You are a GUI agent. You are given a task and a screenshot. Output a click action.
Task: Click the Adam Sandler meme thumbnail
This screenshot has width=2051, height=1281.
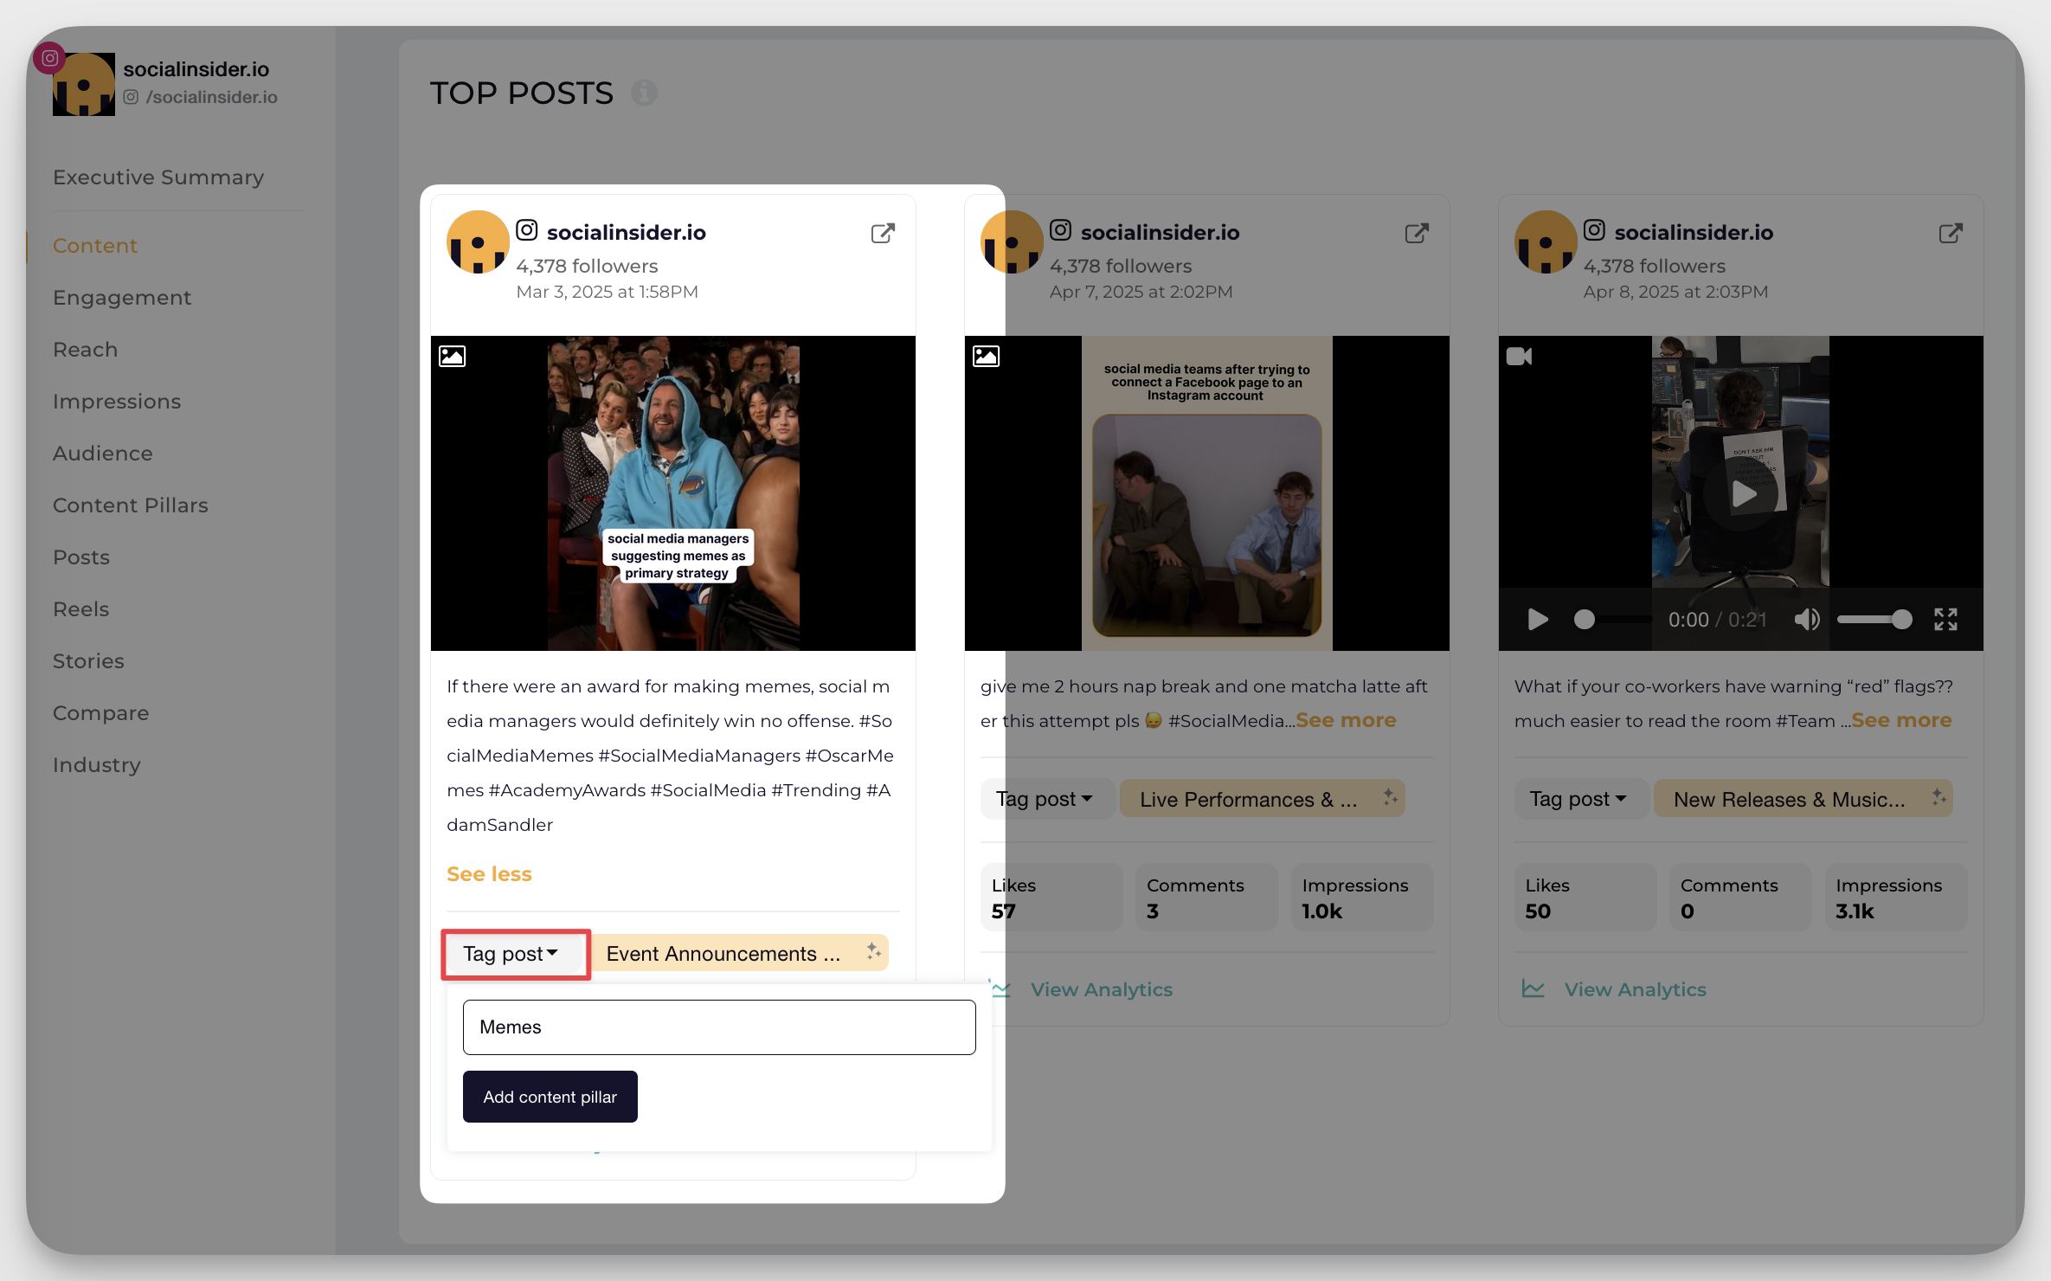673,493
